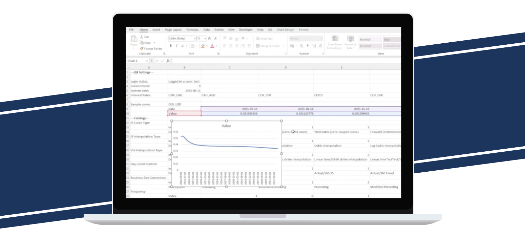Switch to the Chart Design tab
Screen dimensions: 525x237
tap(285, 30)
